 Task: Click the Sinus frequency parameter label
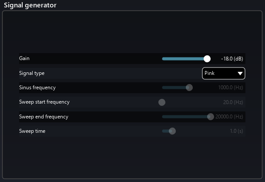click(37, 88)
